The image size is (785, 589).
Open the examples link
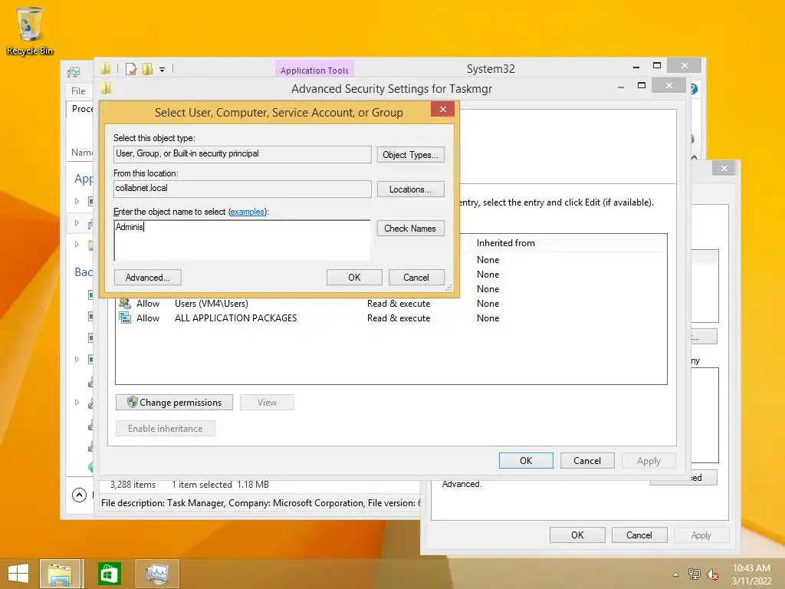point(247,212)
